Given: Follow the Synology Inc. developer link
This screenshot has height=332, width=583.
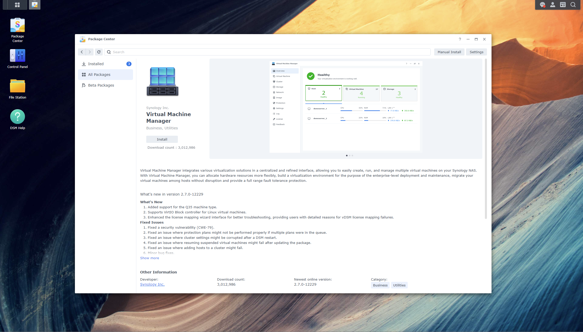Looking at the screenshot, I should coord(152,284).
